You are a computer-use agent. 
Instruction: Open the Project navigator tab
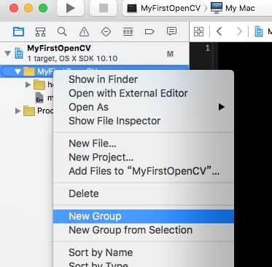tap(18, 32)
